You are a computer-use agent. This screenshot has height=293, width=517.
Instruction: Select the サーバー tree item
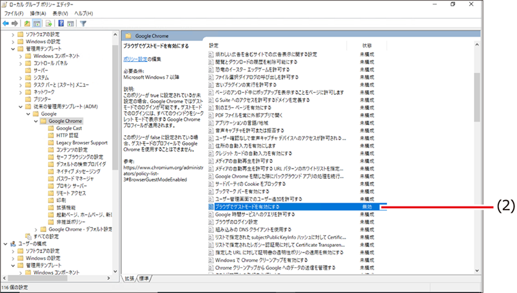click(40, 71)
